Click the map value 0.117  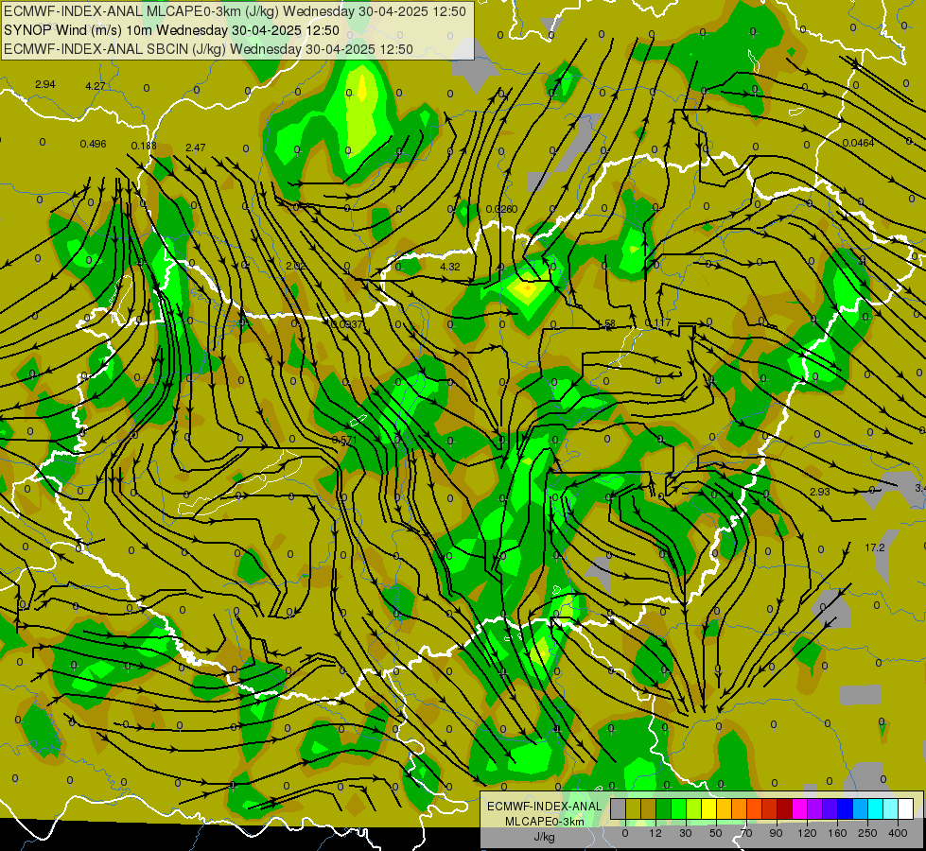[x=658, y=322]
